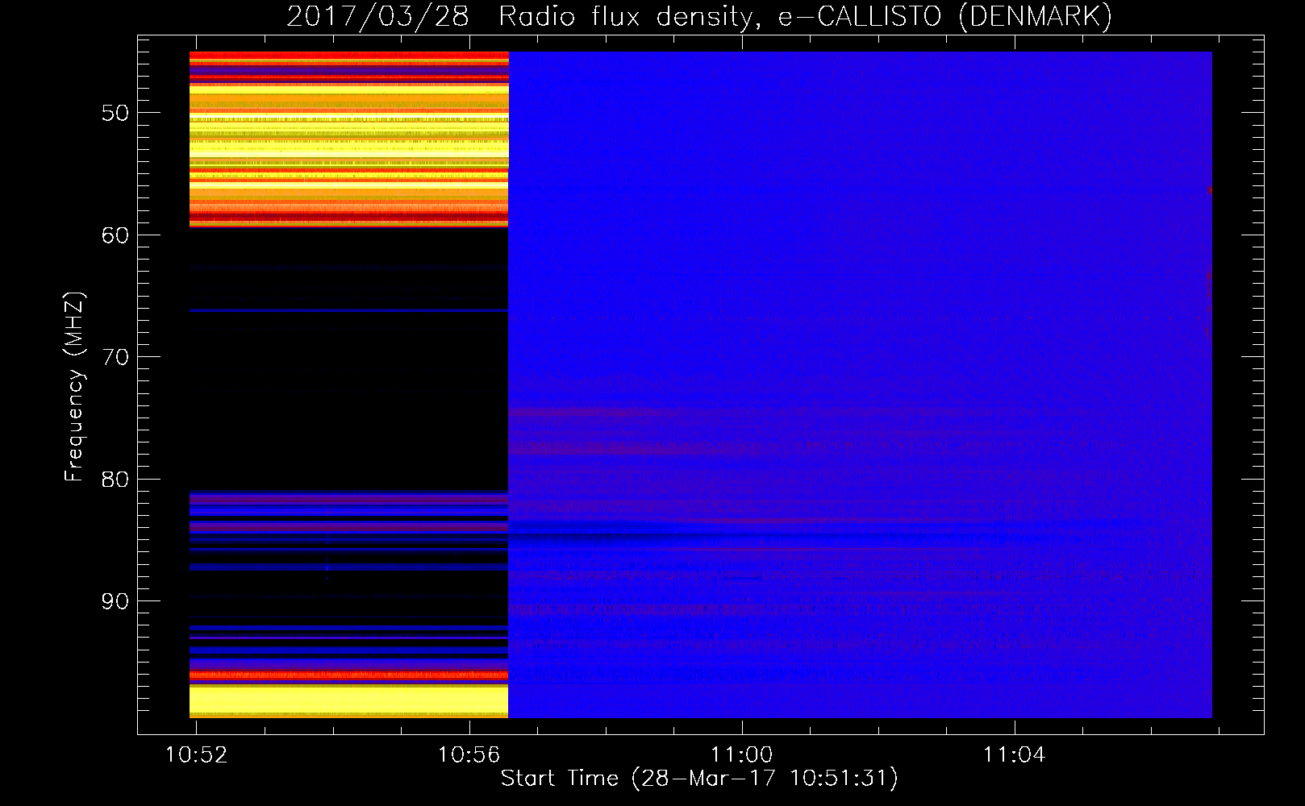Click the 70 MHz frequency tick label
Viewport: 1305px width, 806px height.
pos(115,357)
